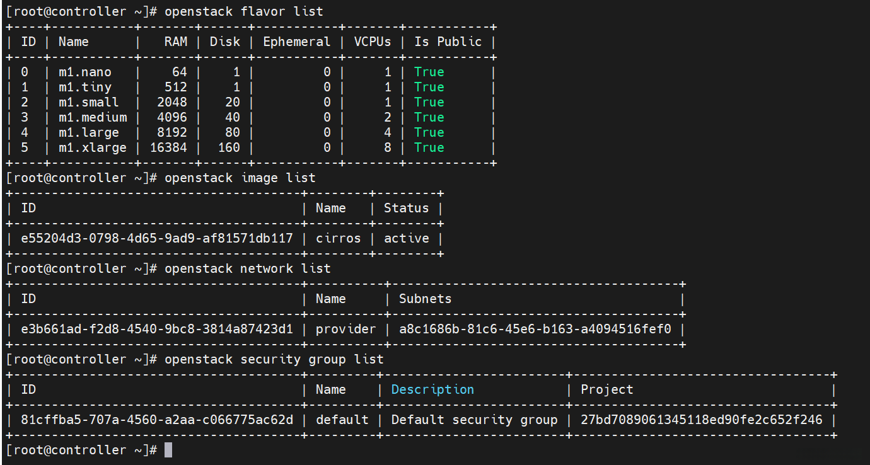Click the default security group ID
Image resolution: width=870 pixels, height=465 pixels.
157,420
